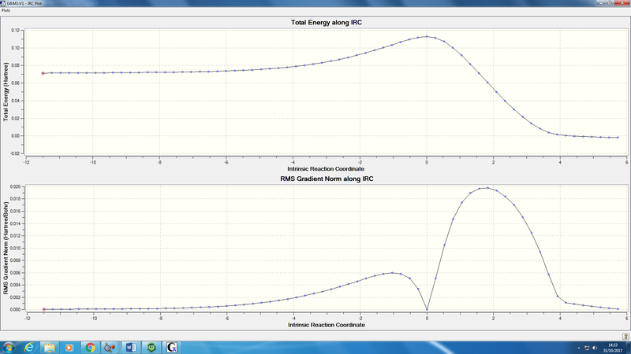Open the Plots menu
631x354 pixels.
pyautogui.click(x=6, y=10)
